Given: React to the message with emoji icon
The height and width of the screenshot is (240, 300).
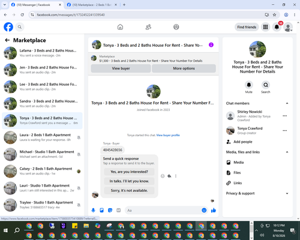Looking at the screenshot, I should pos(163,176).
